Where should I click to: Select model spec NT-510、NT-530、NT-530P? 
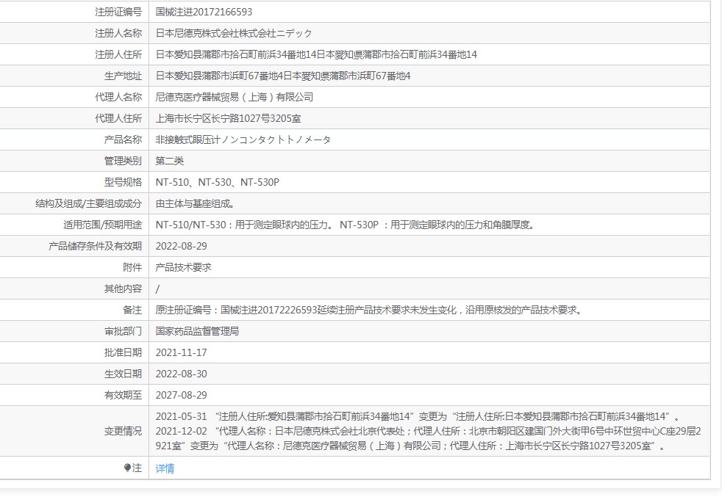pos(218,183)
